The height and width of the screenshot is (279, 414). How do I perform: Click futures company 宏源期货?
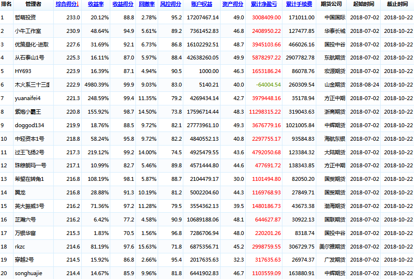pyautogui.click(x=335, y=71)
